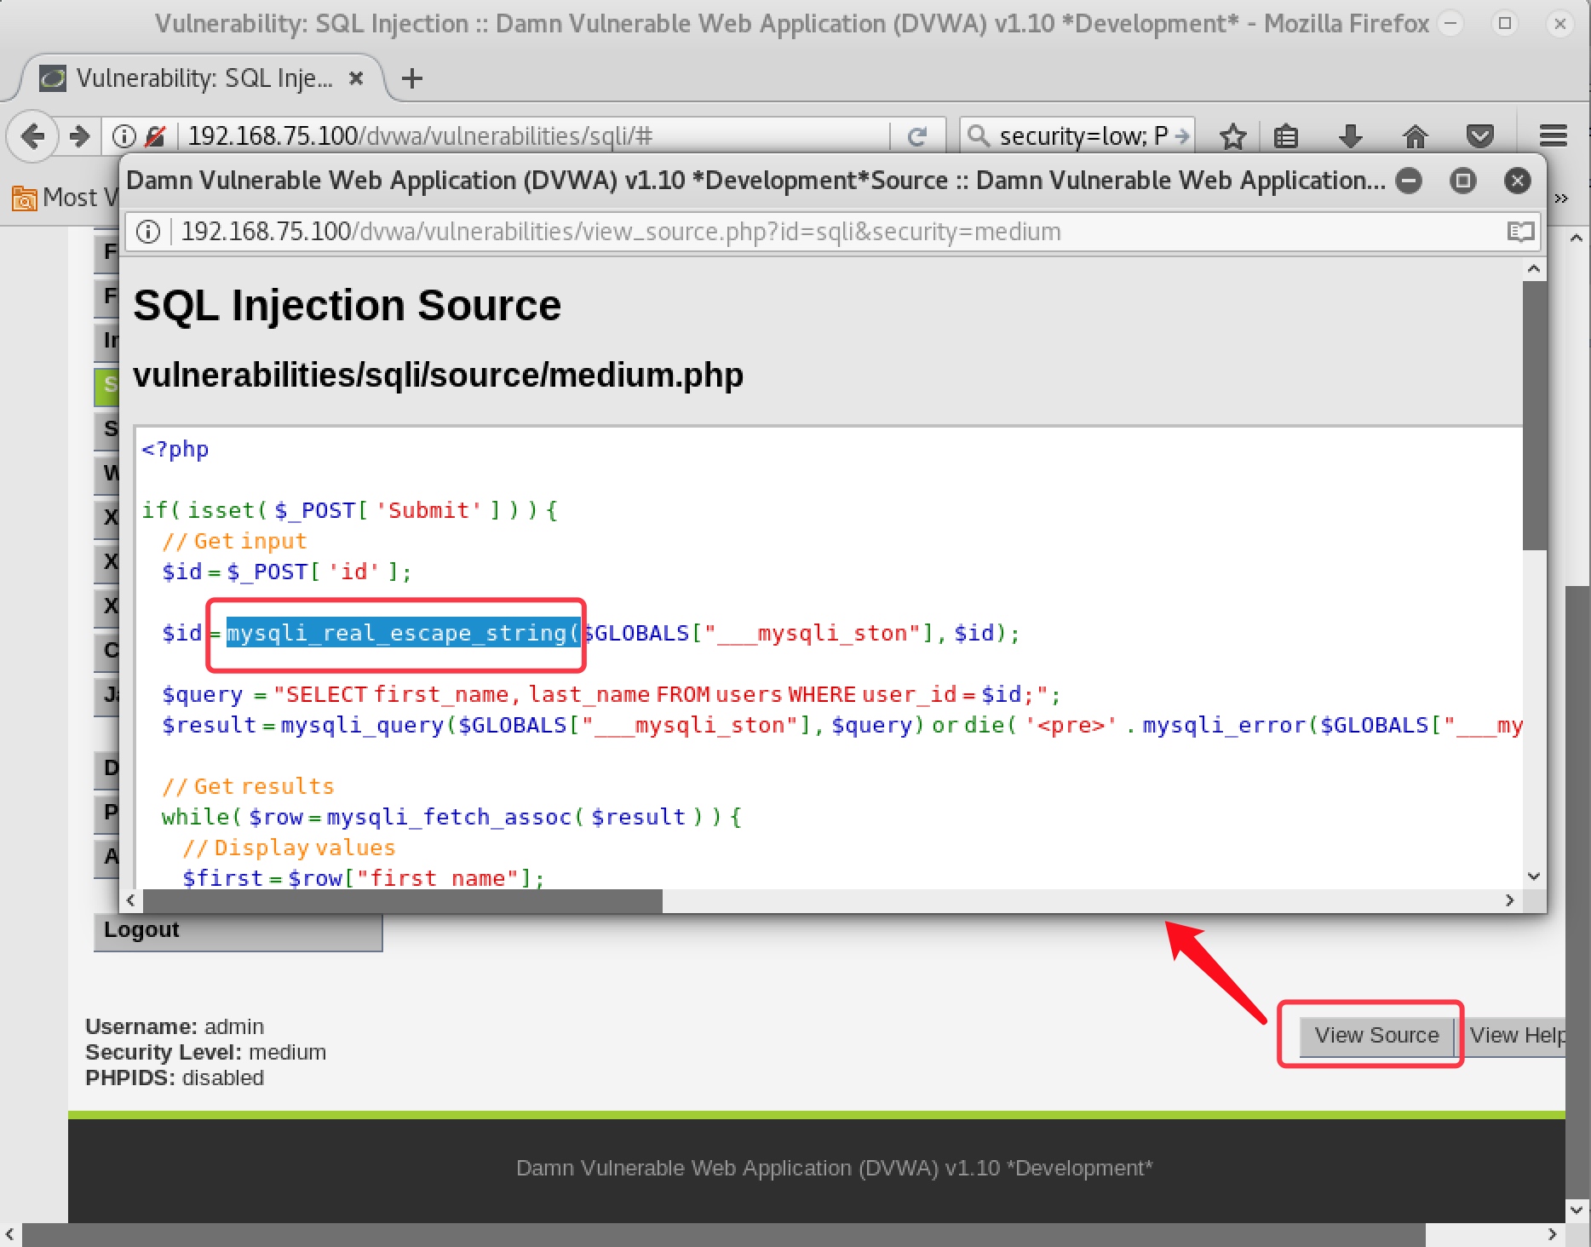
Task: Go to the Firefox home page
Action: coord(1415,136)
